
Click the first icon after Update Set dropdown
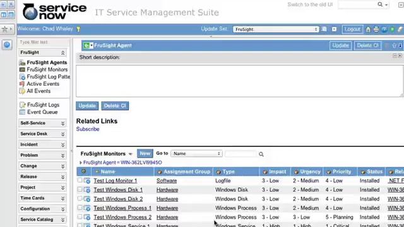324,29
